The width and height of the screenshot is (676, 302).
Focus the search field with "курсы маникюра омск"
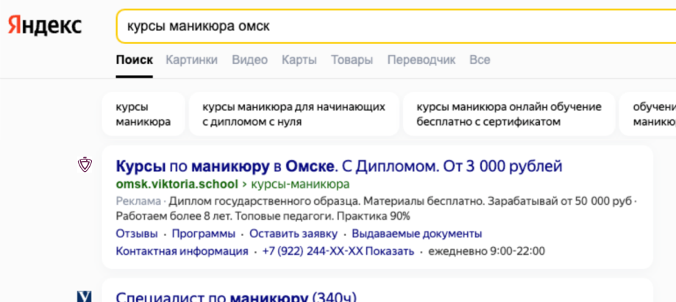click(396, 26)
